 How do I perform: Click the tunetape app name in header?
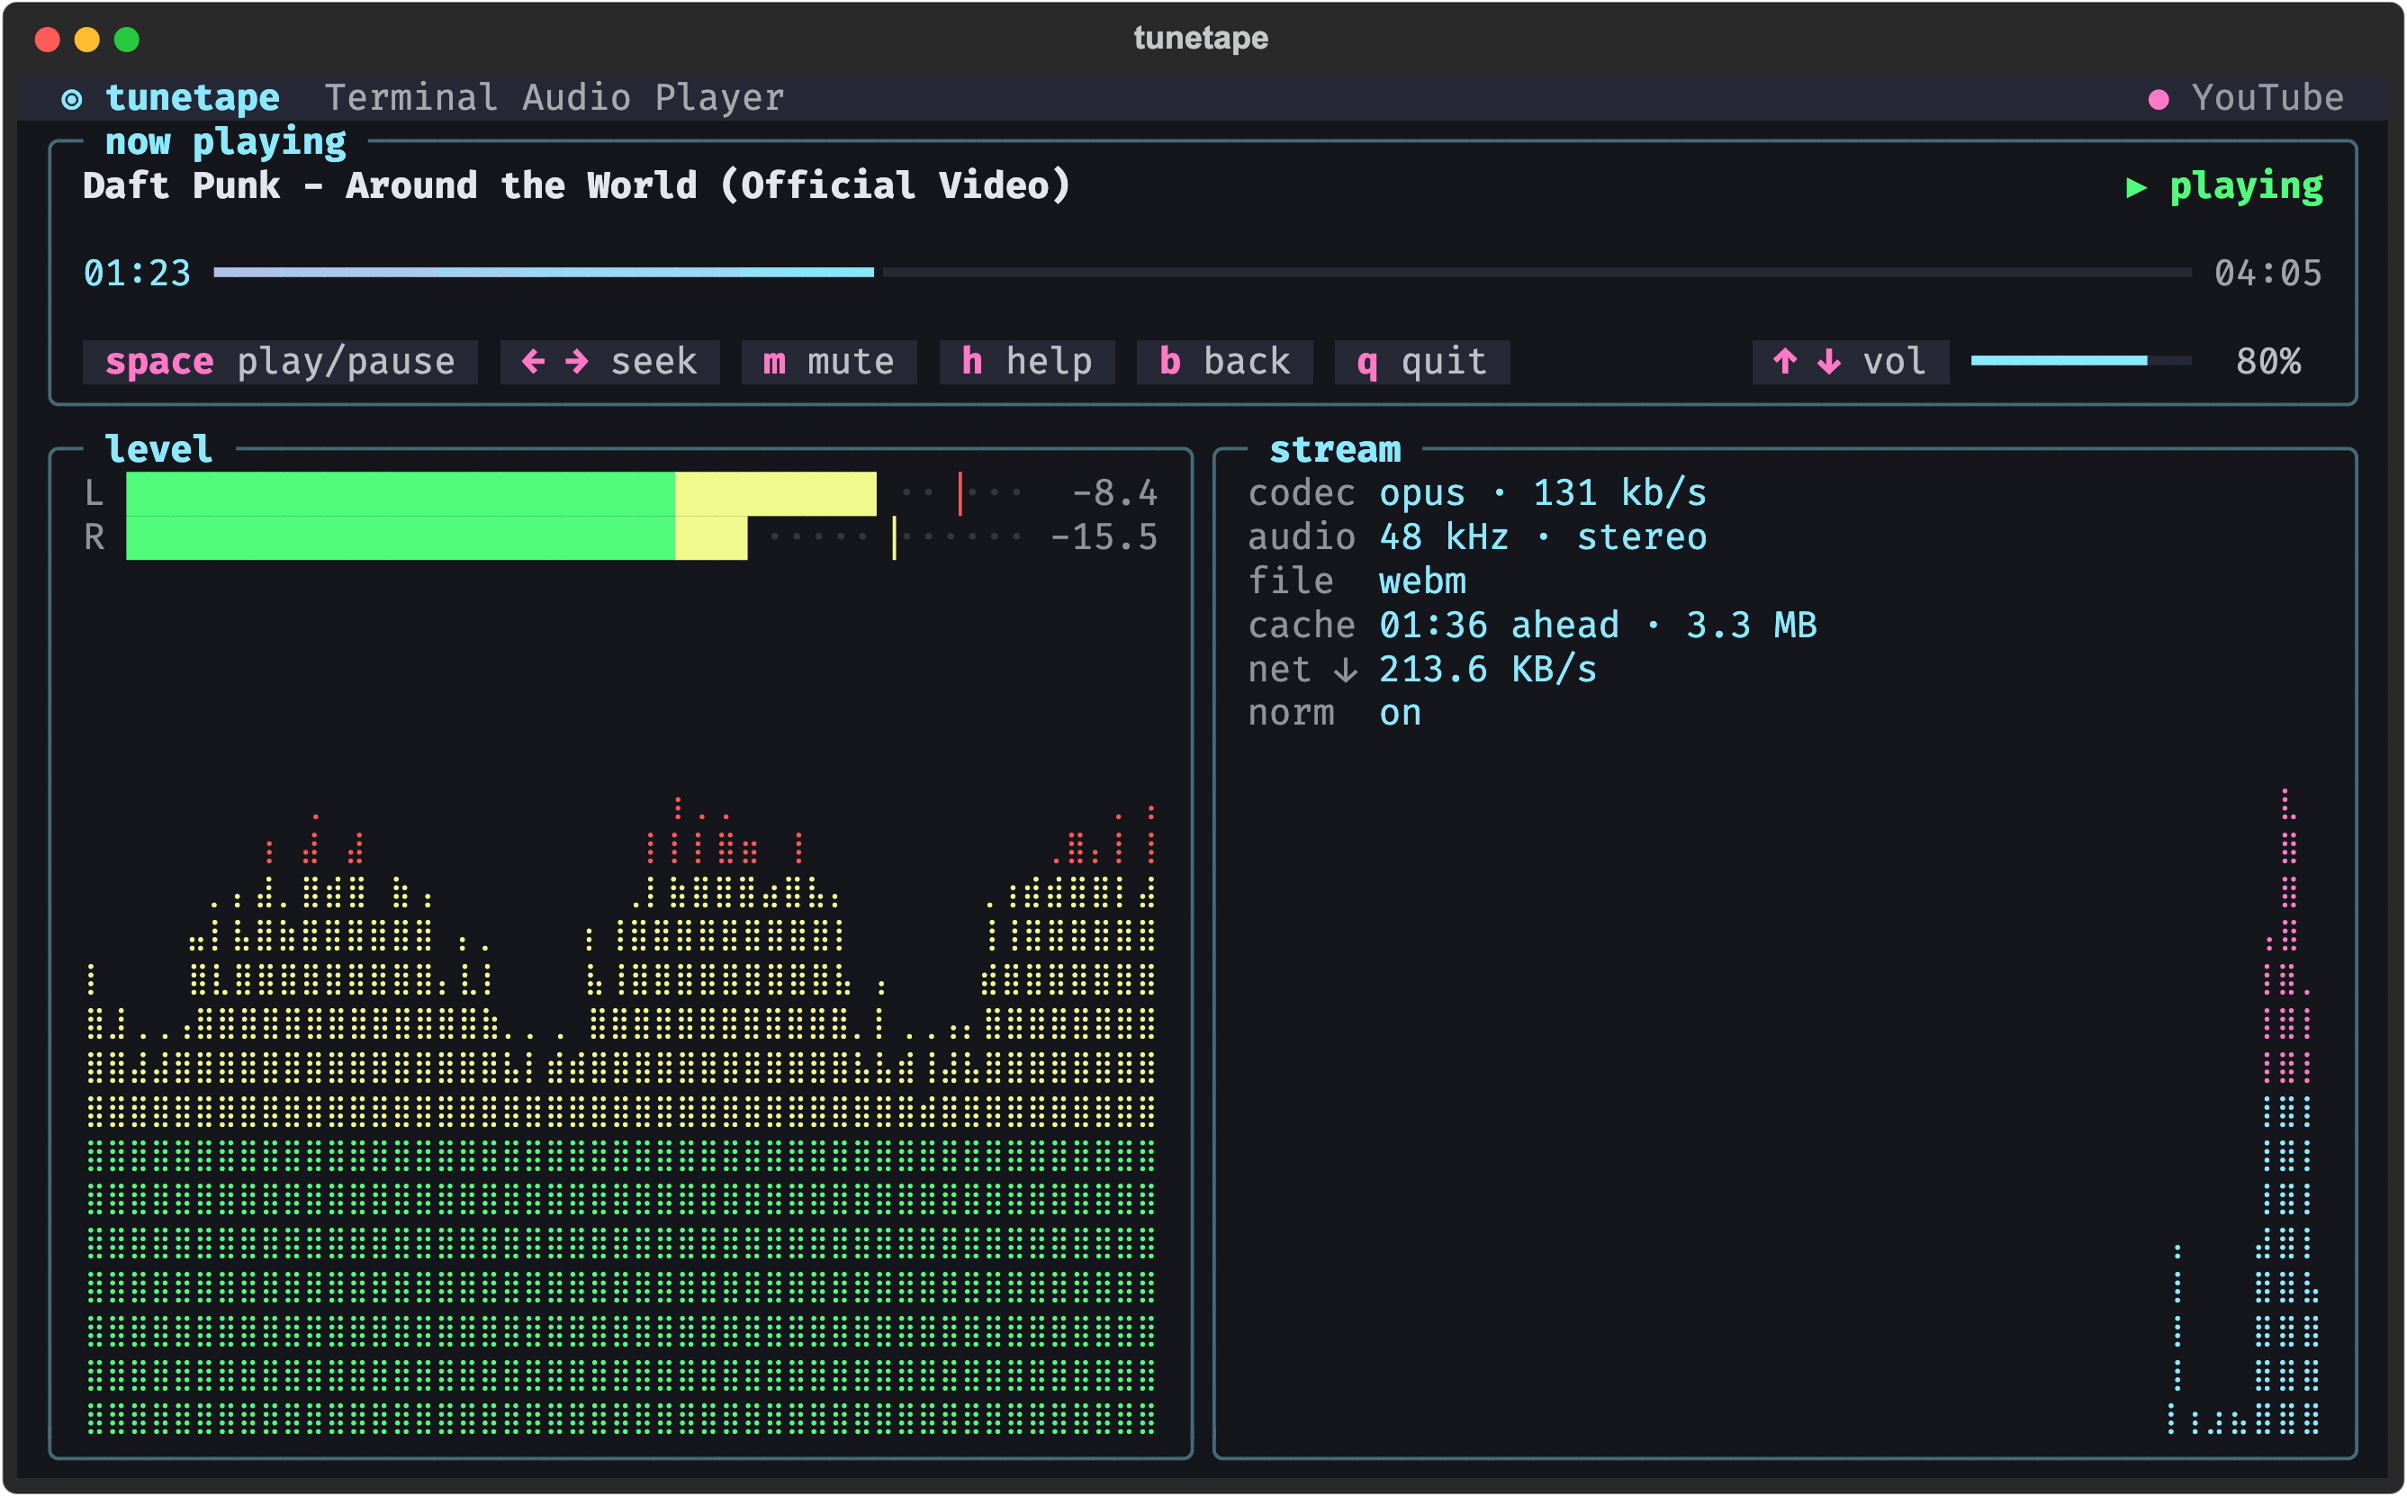(x=193, y=98)
